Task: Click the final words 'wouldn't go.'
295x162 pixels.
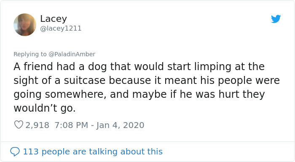Action: 45,108
